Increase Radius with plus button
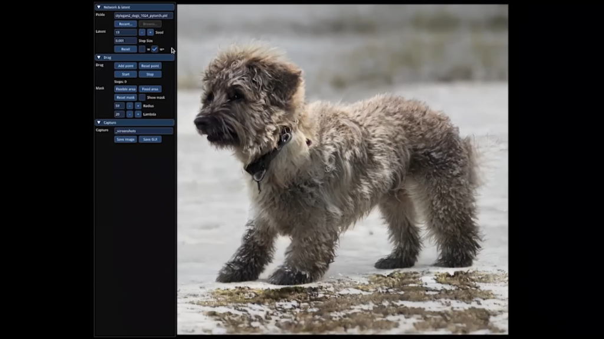 (x=138, y=106)
